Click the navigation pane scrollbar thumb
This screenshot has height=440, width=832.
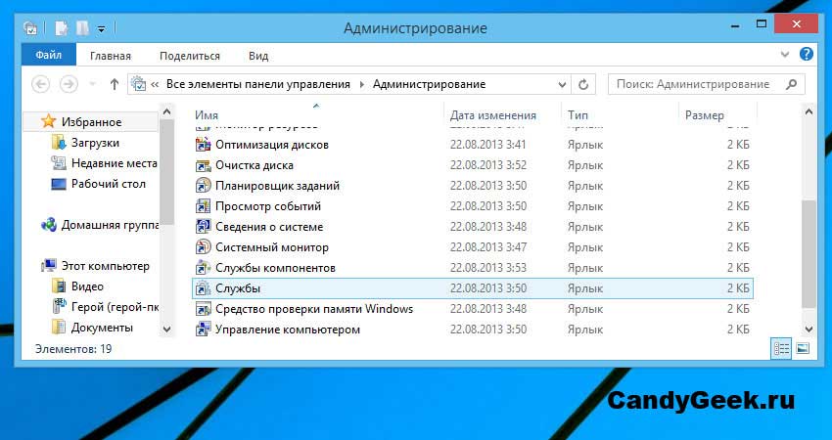[x=166, y=172]
